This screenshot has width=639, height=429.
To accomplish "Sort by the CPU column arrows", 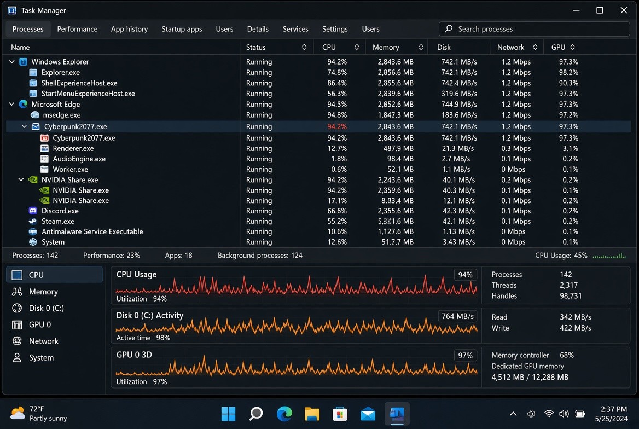I will [357, 47].
